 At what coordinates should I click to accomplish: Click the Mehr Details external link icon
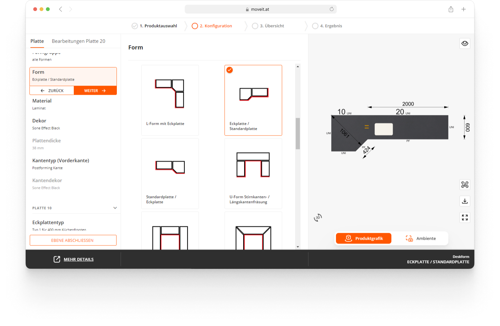[57, 259]
